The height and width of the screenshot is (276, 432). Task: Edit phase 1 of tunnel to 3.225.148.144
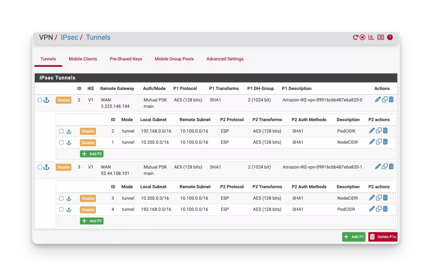pyautogui.click(x=378, y=99)
